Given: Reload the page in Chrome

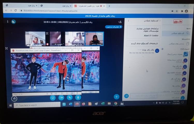Looking at the screenshot, I should point(16,11).
